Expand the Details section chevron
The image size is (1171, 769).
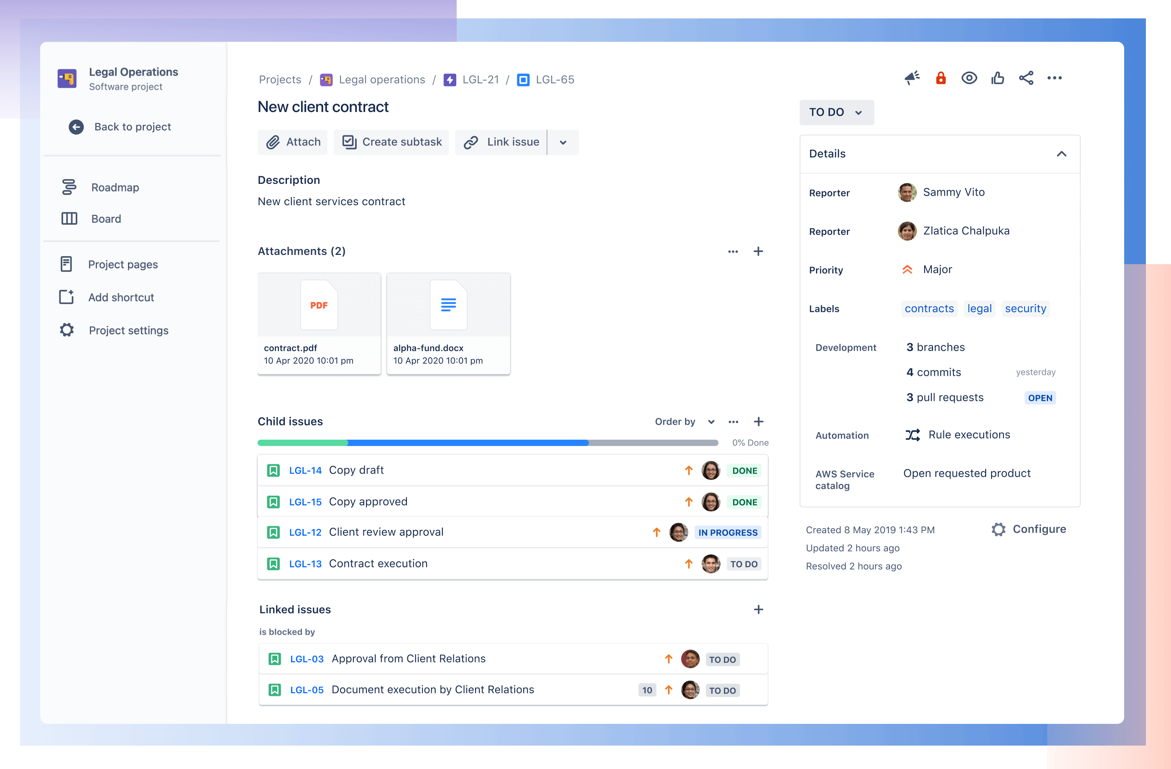click(1062, 155)
